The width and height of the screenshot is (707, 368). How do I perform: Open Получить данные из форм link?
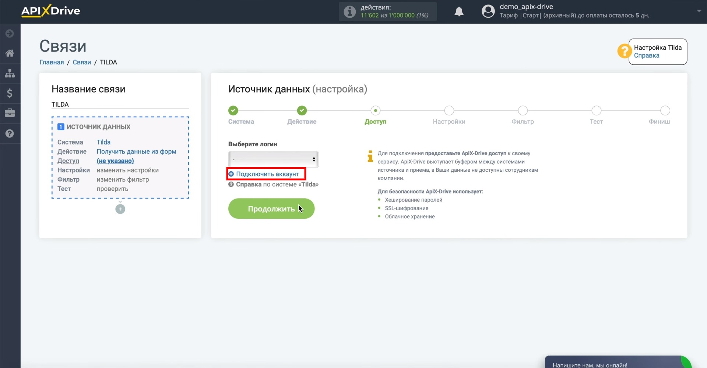(x=136, y=151)
